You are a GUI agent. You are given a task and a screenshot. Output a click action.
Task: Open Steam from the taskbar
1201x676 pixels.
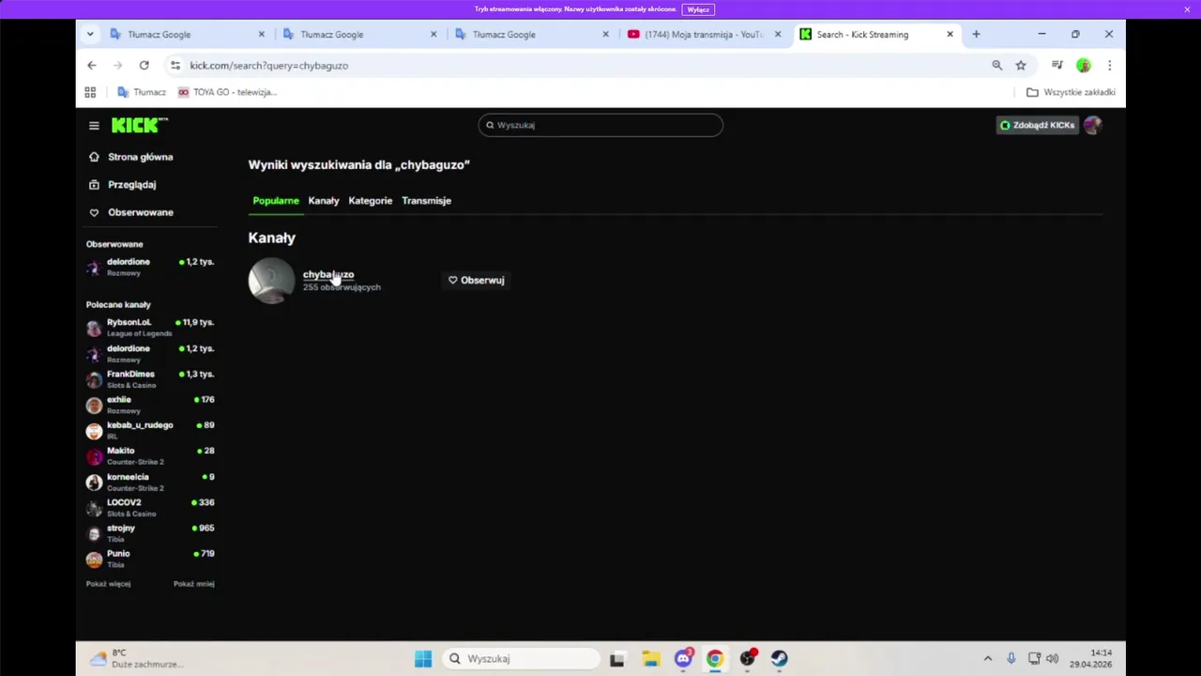pyautogui.click(x=779, y=658)
